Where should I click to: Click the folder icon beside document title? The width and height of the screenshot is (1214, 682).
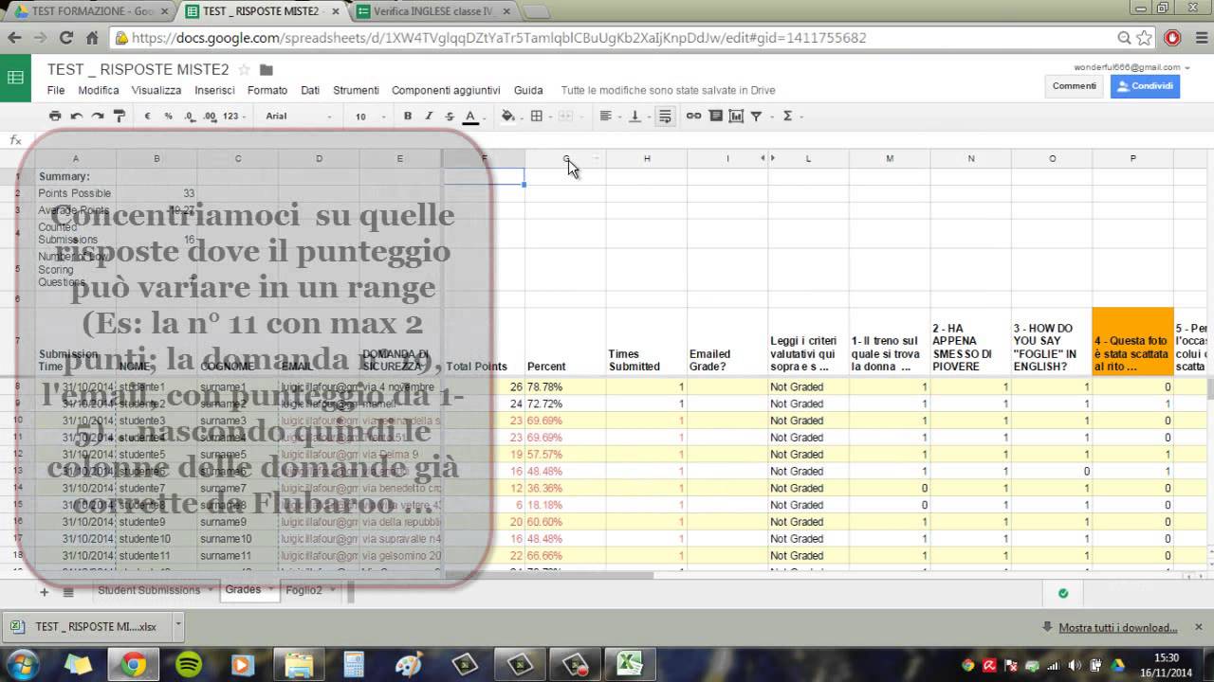pyautogui.click(x=267, y=69)
